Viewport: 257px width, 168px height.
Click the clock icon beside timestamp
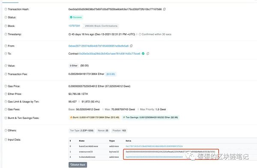tap(69, 34)
